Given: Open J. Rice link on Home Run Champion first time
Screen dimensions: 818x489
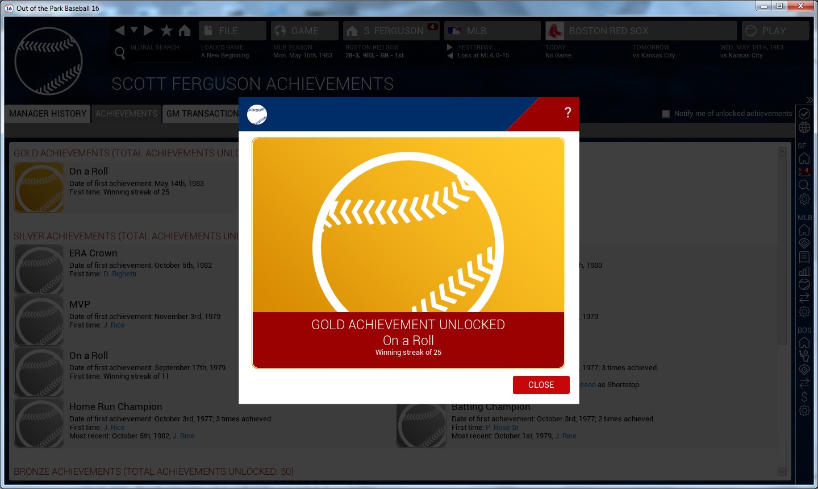Looking at the screenshot, I should coord(114,428).
